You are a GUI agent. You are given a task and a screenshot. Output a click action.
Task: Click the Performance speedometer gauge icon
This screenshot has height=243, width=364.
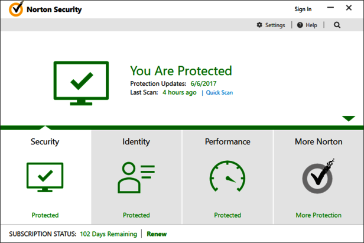tap(227, 176)
